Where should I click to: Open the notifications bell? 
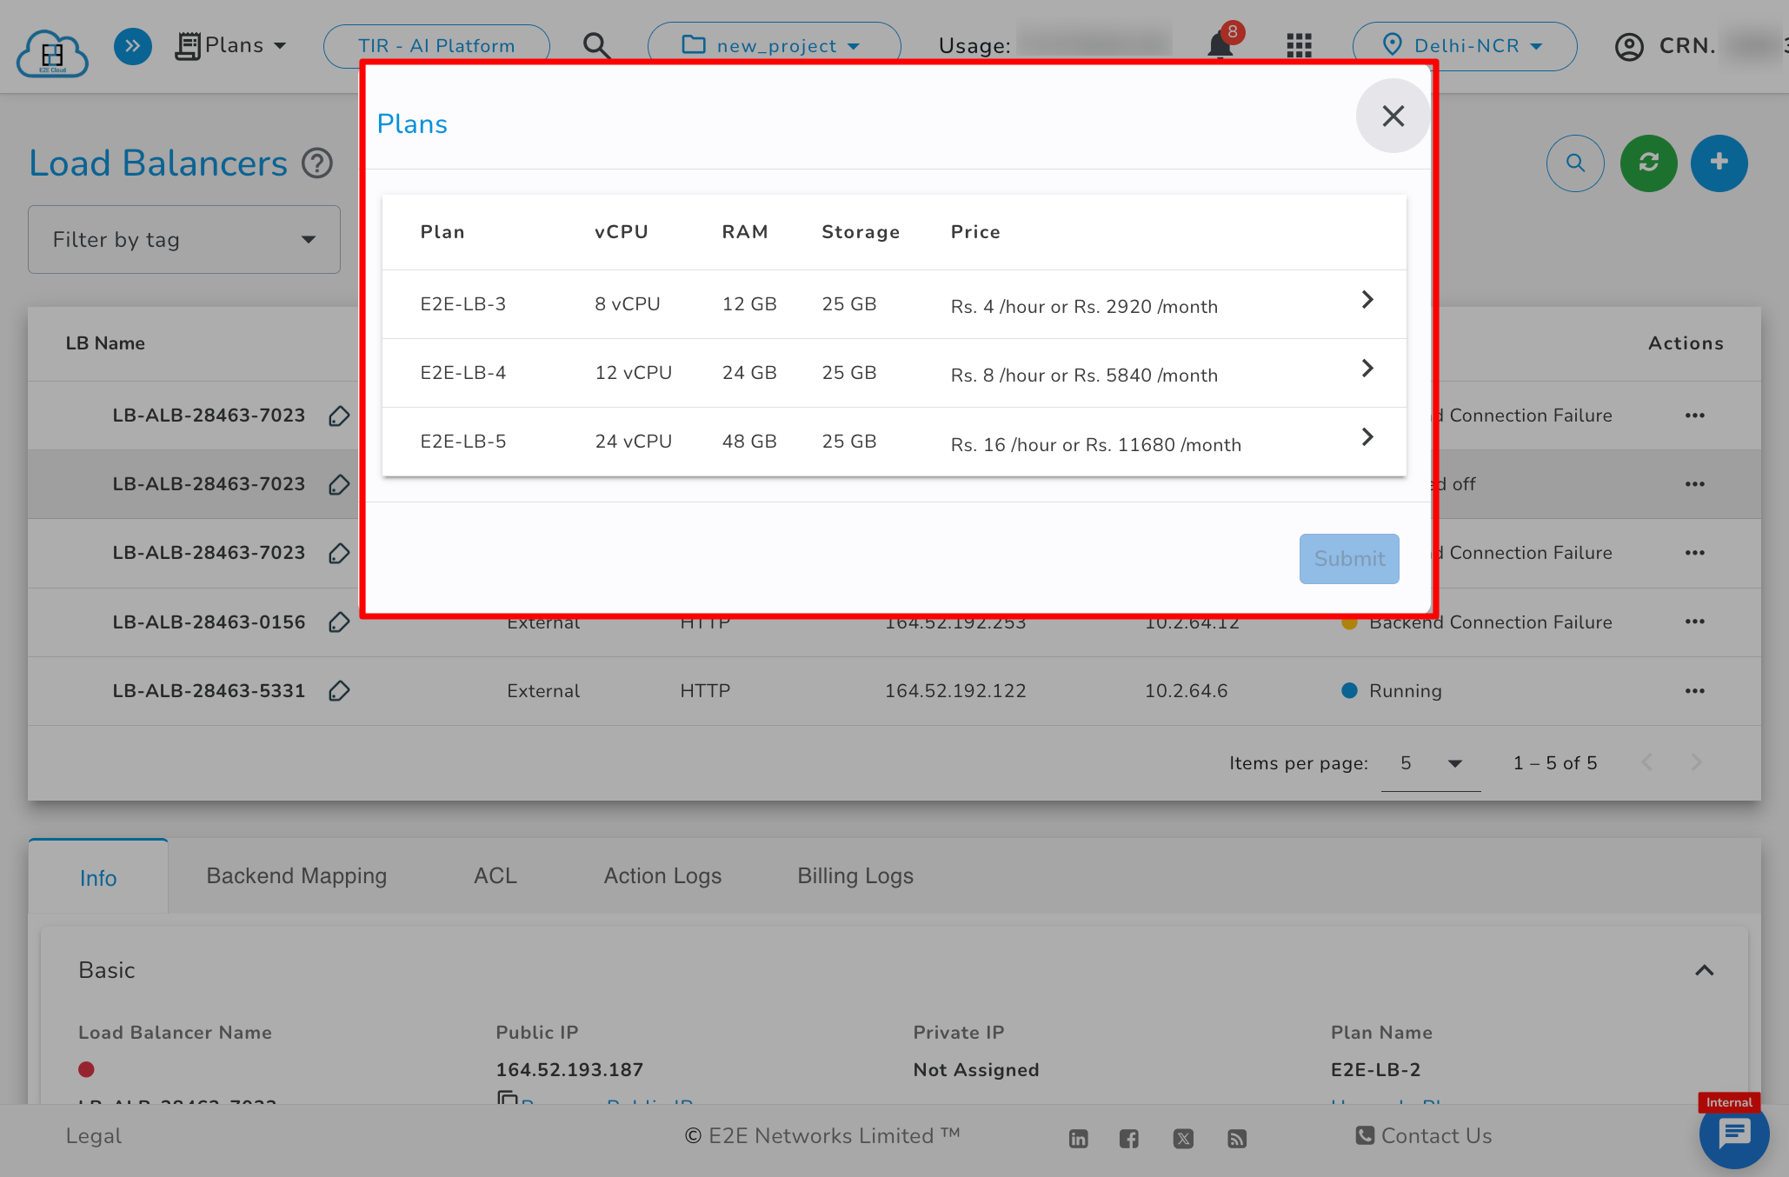pos(1220,45)
